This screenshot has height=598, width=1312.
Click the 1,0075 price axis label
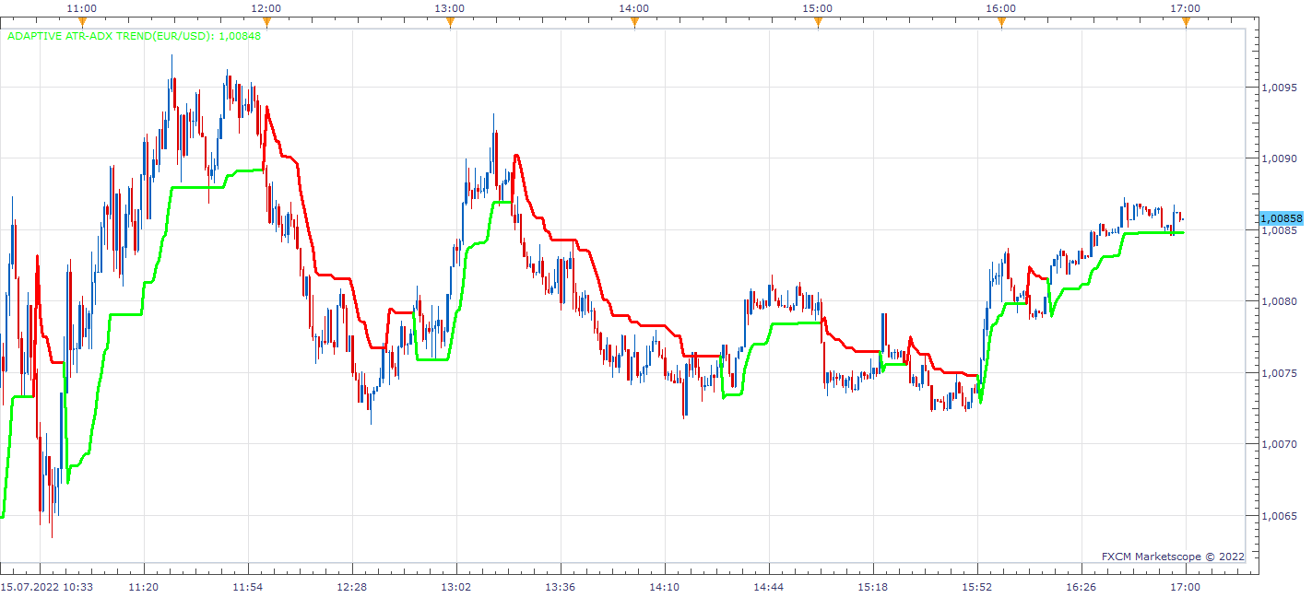tap(1279, 373)
